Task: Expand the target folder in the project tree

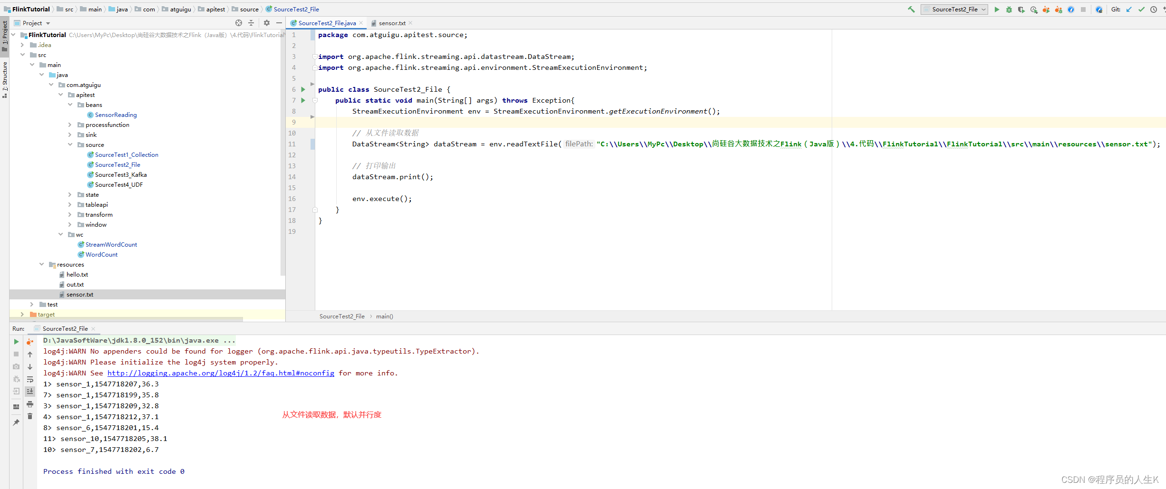Action: pos(22,315)
